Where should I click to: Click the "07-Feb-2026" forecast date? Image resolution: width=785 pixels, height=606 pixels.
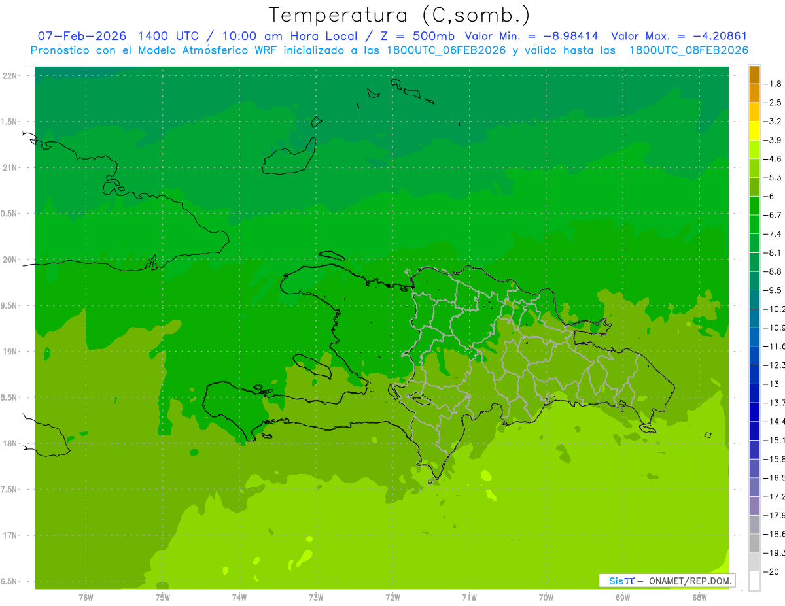pos(82,36)
